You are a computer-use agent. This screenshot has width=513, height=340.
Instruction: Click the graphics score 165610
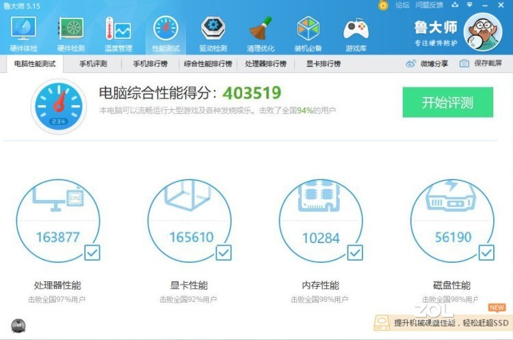(192, 238)
